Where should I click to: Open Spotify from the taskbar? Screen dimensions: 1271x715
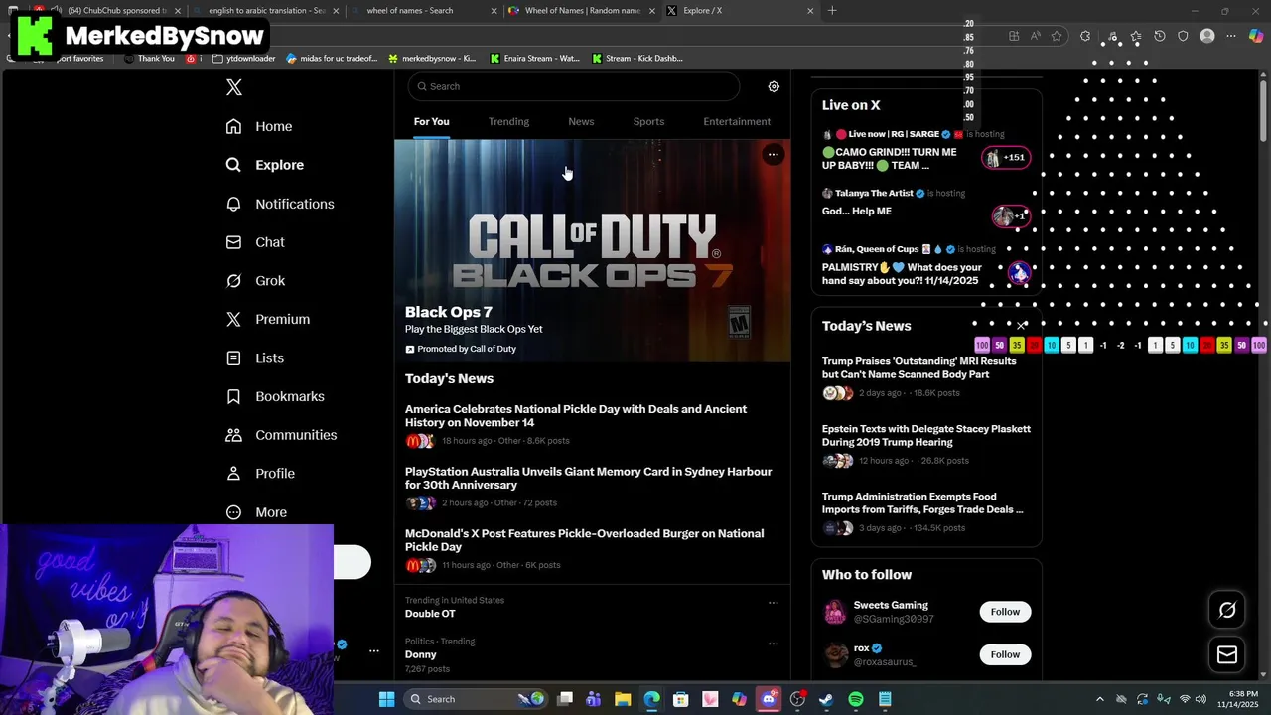(x=856, y=699)
